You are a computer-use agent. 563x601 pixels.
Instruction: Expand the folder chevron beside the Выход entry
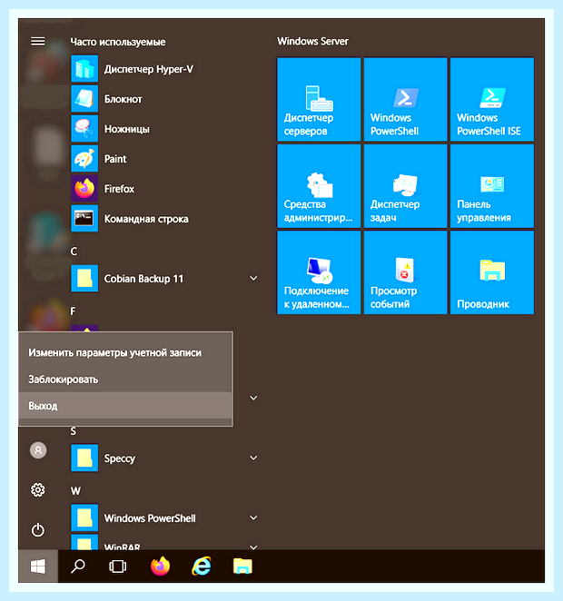(253, 398)
